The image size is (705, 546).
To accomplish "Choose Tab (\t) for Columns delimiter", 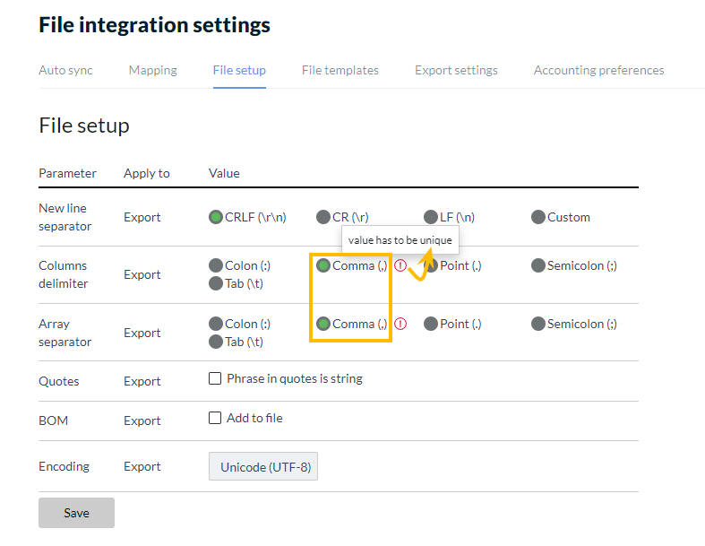I will (216, 283).
